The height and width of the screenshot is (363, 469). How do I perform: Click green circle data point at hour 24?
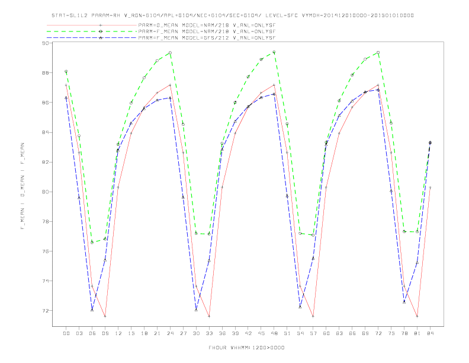pyautogui.click(x=170, y=53)
